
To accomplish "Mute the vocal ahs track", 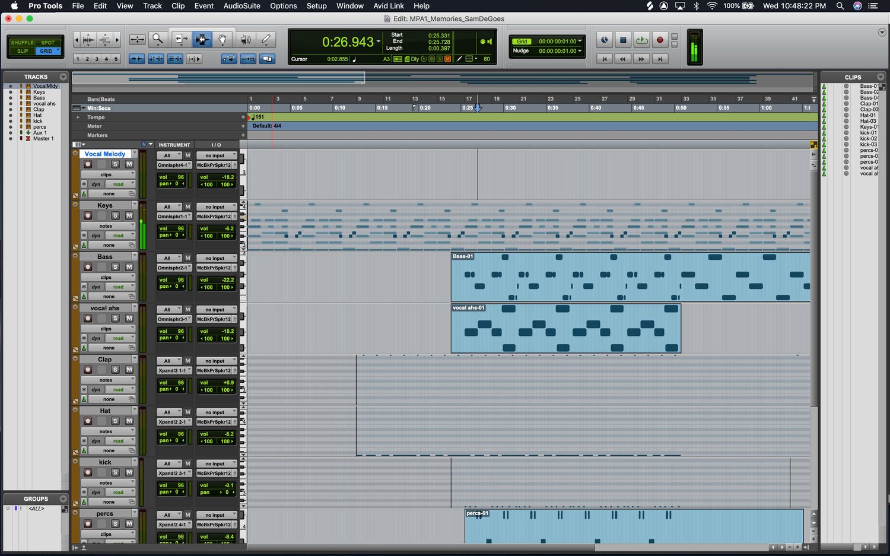I will 129,318.
